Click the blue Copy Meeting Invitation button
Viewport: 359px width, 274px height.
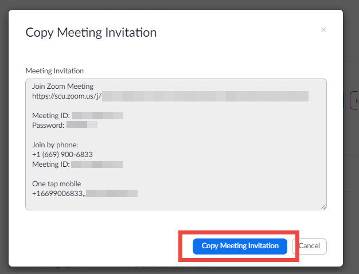click(240, 246)
